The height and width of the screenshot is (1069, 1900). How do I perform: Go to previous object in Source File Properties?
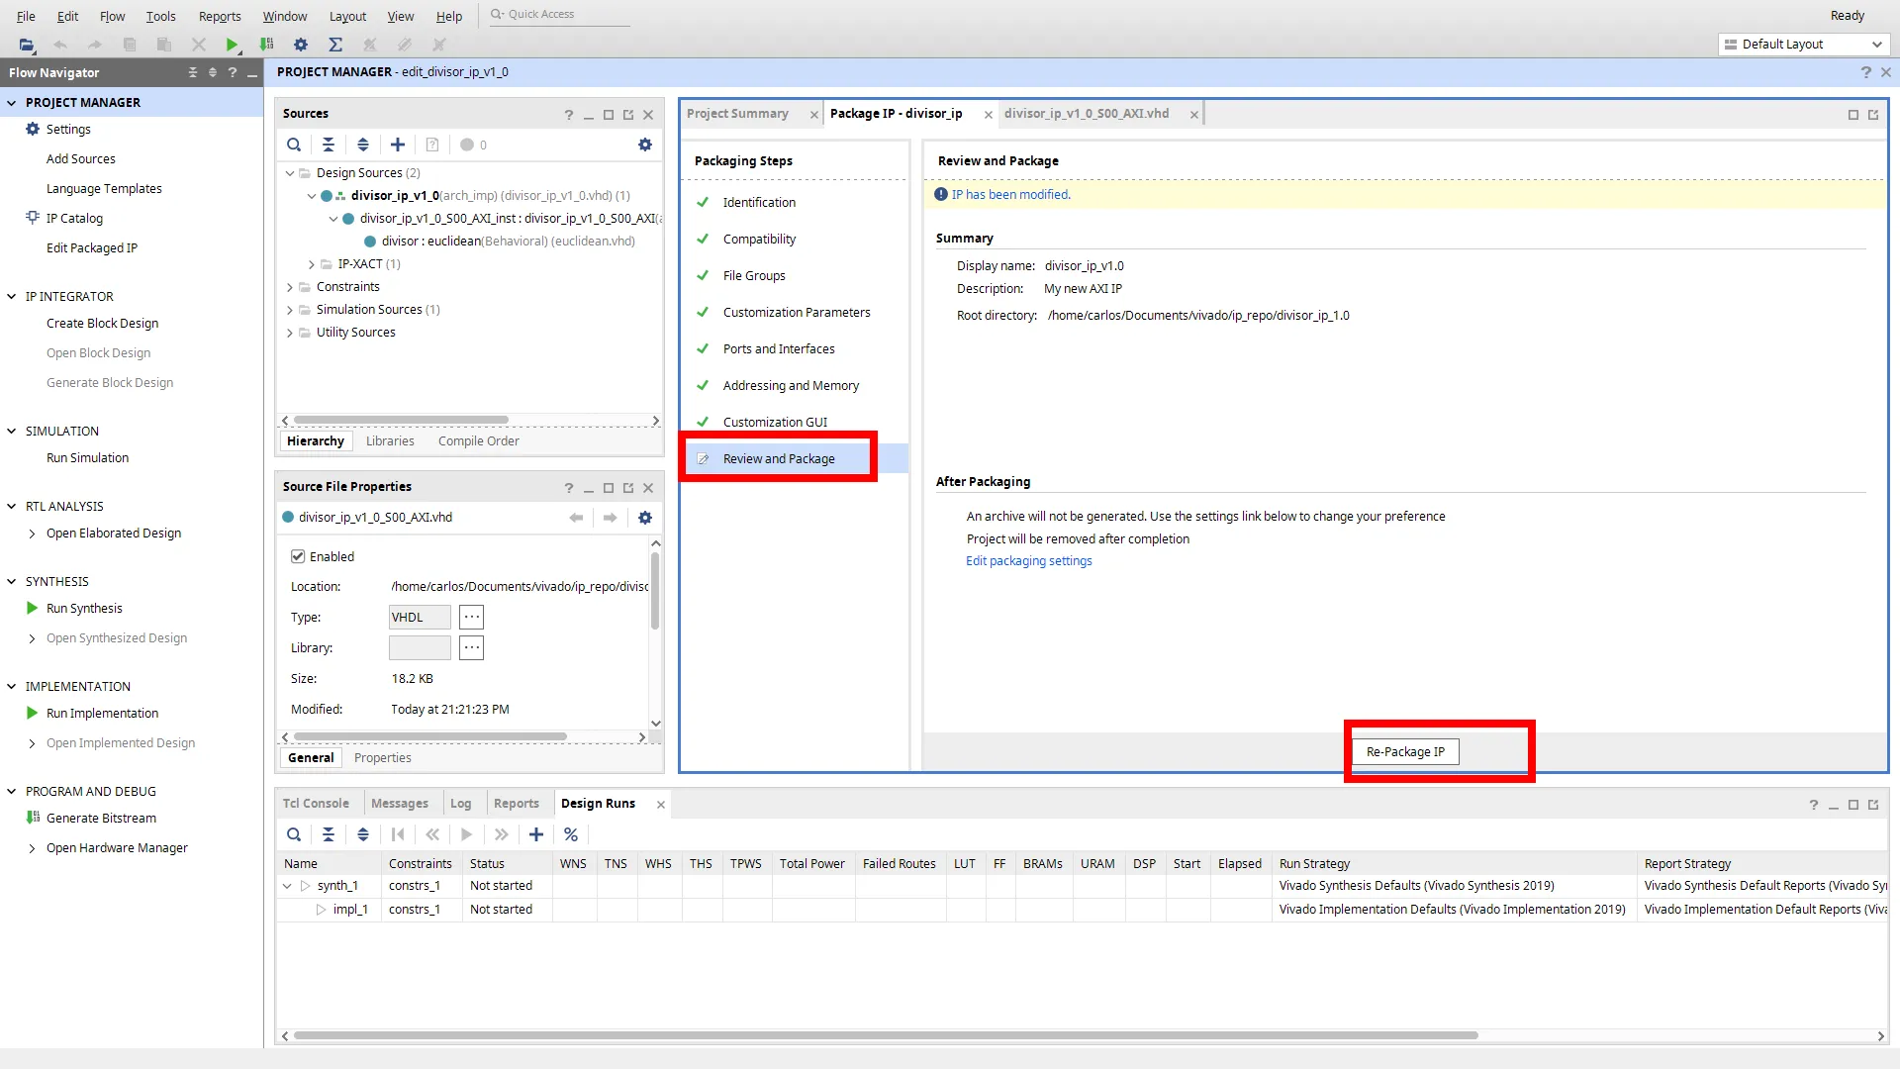point(576,518)
